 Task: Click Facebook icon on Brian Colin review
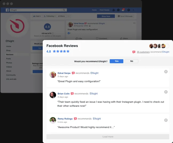166,92
